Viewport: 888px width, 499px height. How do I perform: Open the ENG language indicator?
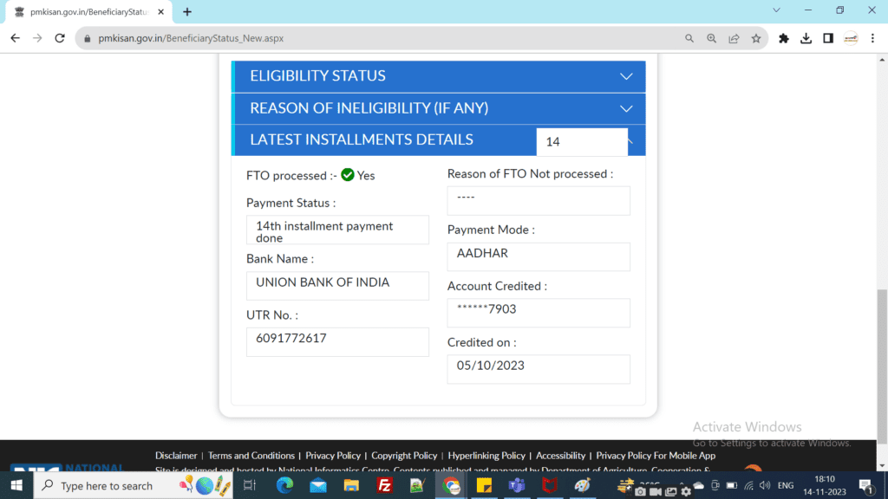[x=786, y=485]
